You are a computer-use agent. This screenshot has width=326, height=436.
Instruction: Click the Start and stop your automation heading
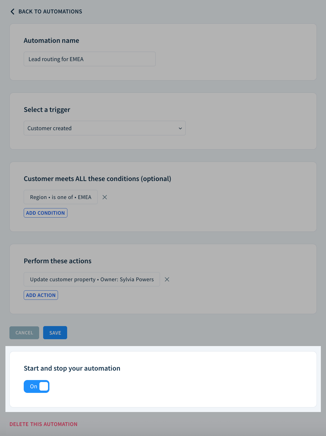[x=72, y=368]
